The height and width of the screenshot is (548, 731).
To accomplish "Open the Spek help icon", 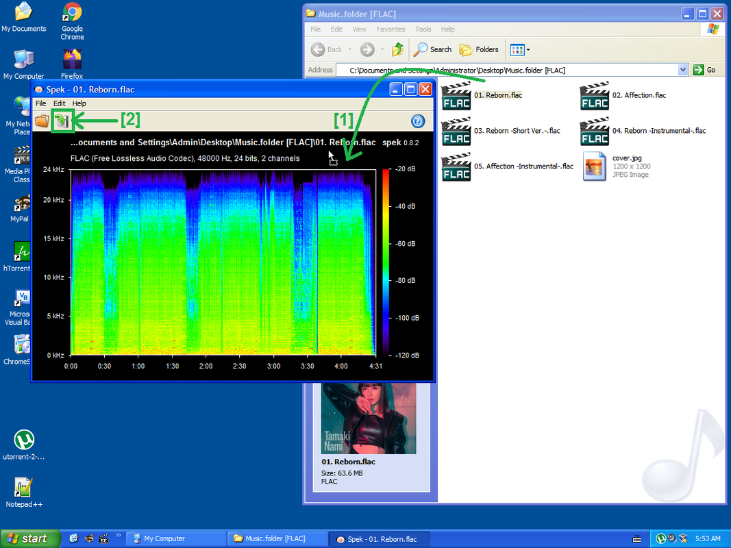I will (x=418, y=121).
